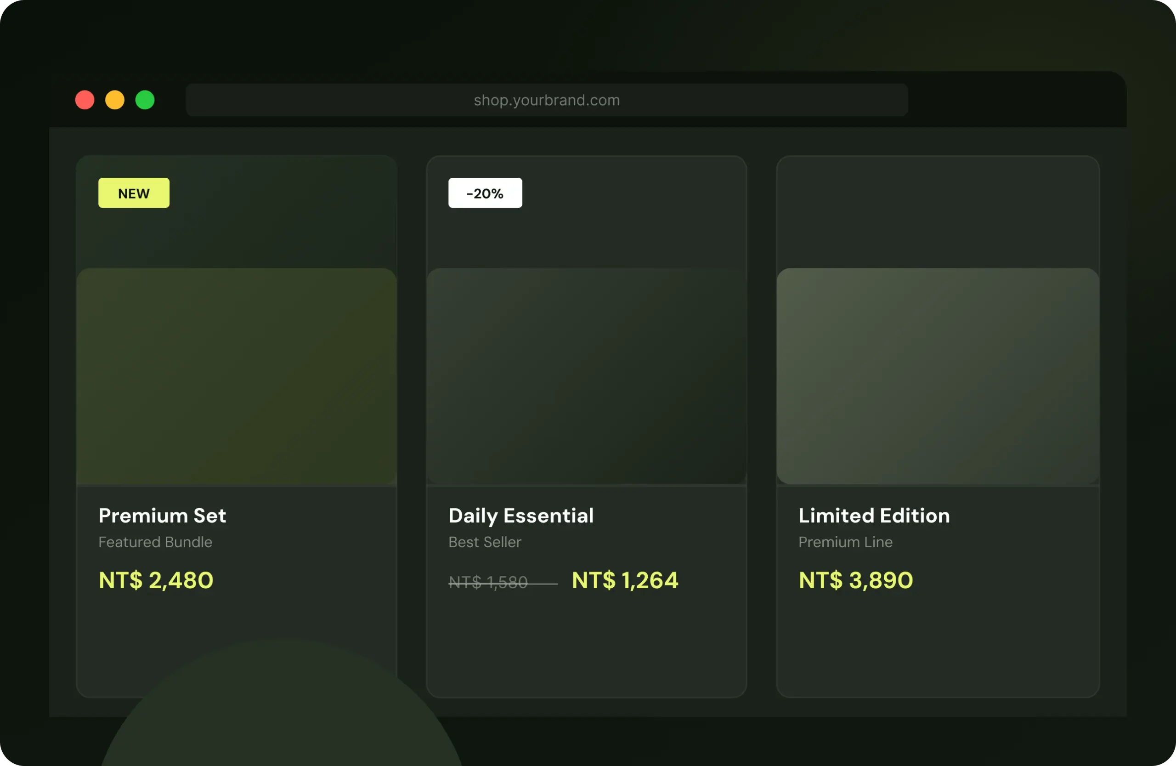The width and height of the screenshot is (1176, 766).
Task: Click the NT$ 3,890 price
Action: click(x=856, y=580)
